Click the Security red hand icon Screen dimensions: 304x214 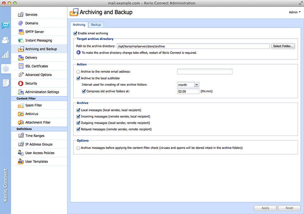point(21,84)
